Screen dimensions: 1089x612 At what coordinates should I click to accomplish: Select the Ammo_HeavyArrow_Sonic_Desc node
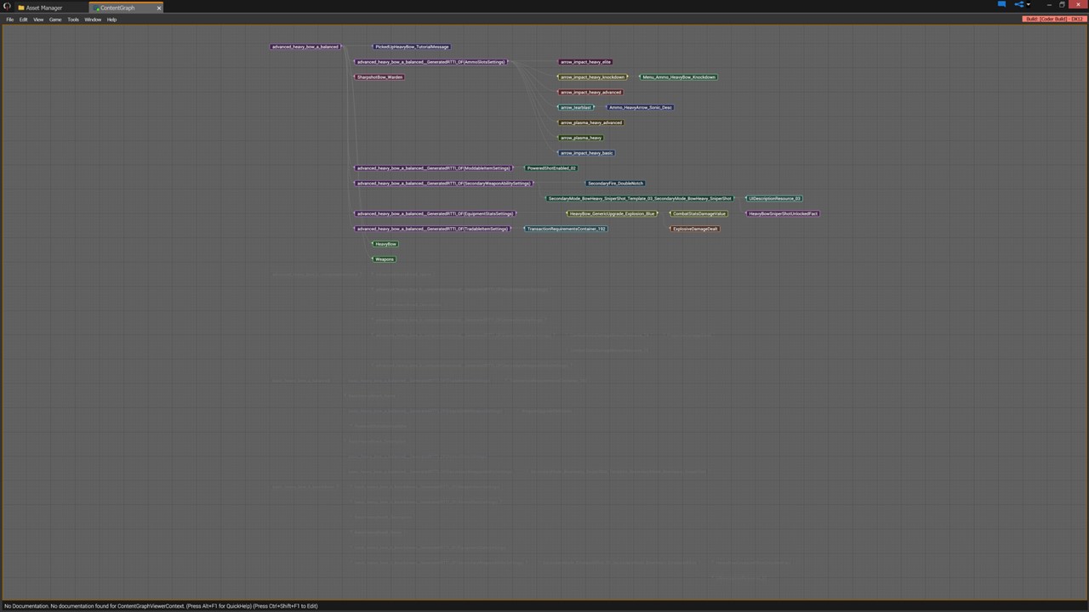click(x=640, y=108)
